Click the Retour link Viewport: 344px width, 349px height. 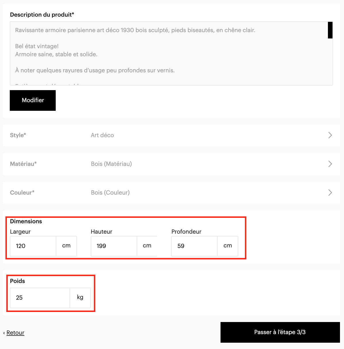point(15,333)
